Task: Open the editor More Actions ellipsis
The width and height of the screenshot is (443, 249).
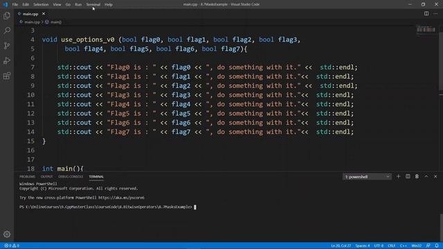Action: point(435,14)
